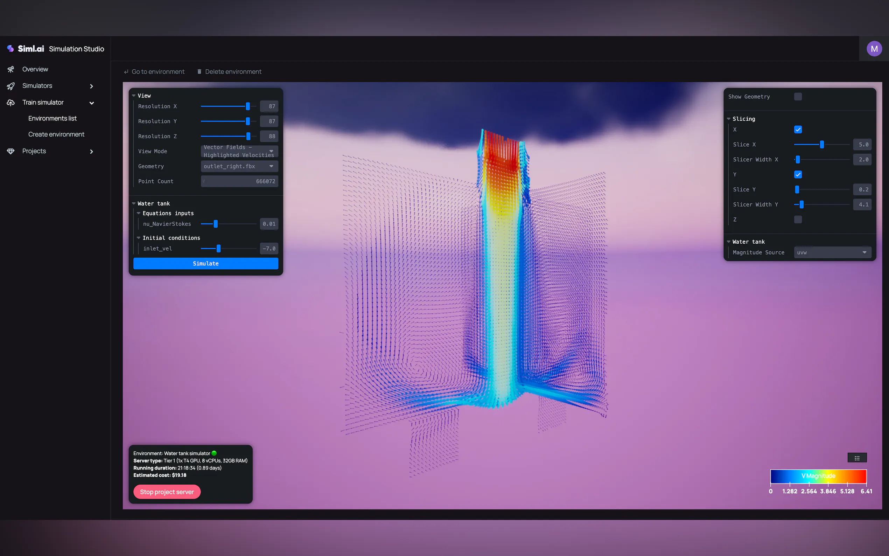Open the View Mode dropdown
Screen dimensions: 889x556
(x=239, y=151)
